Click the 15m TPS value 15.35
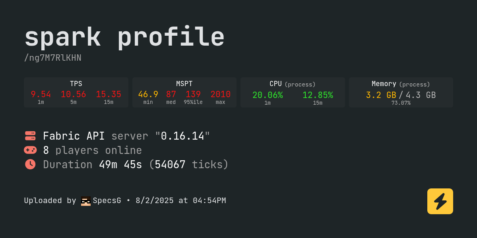The width and height of the screenshot is (477, 238). click(109, 94)
